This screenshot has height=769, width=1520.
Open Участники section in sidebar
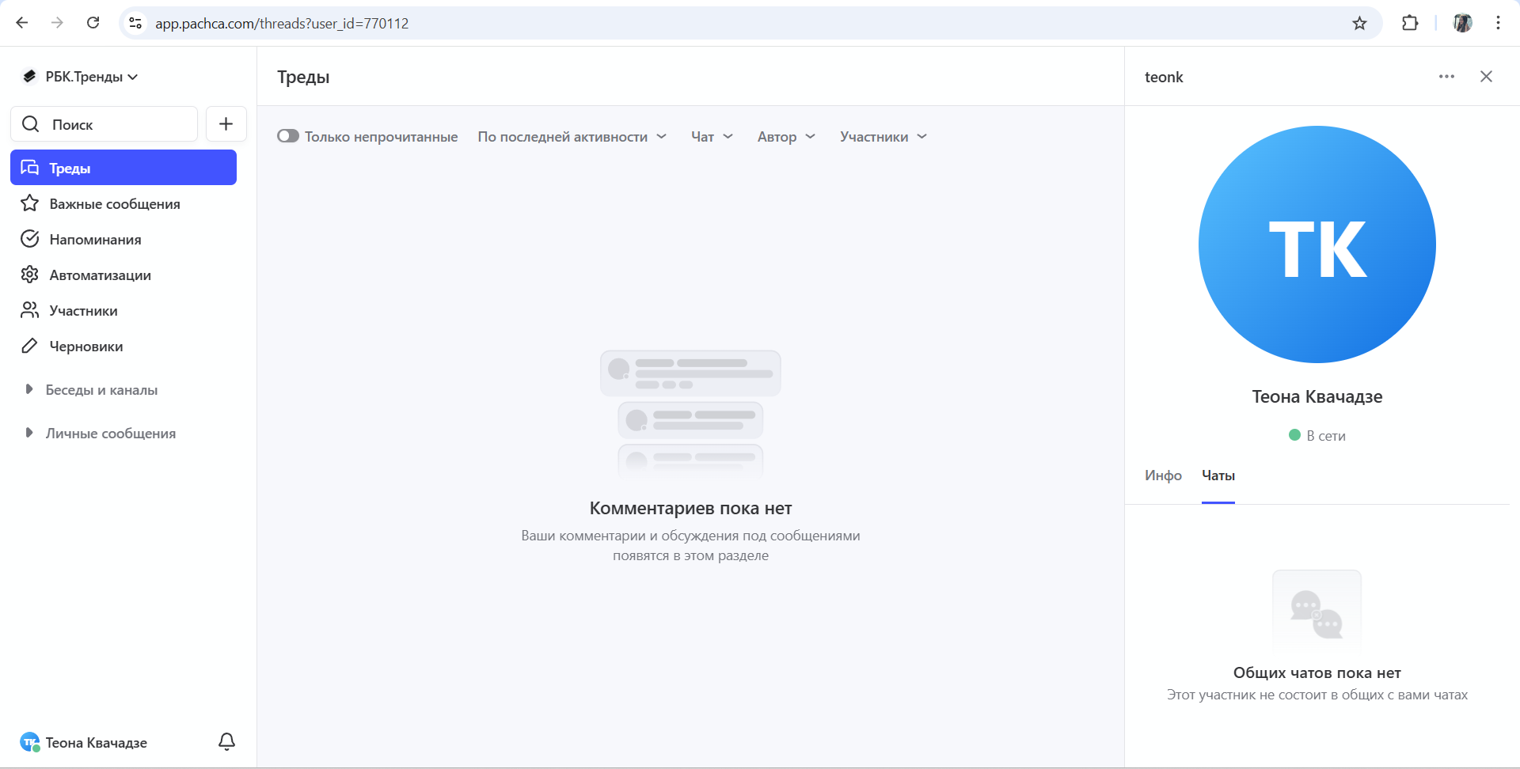(x=123, y=310)
